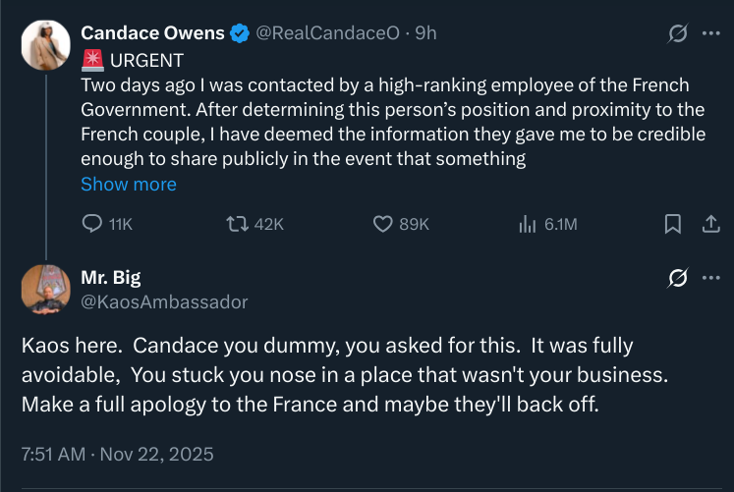
Task: Click the Candace Owens display name
Action: (152, 33)
